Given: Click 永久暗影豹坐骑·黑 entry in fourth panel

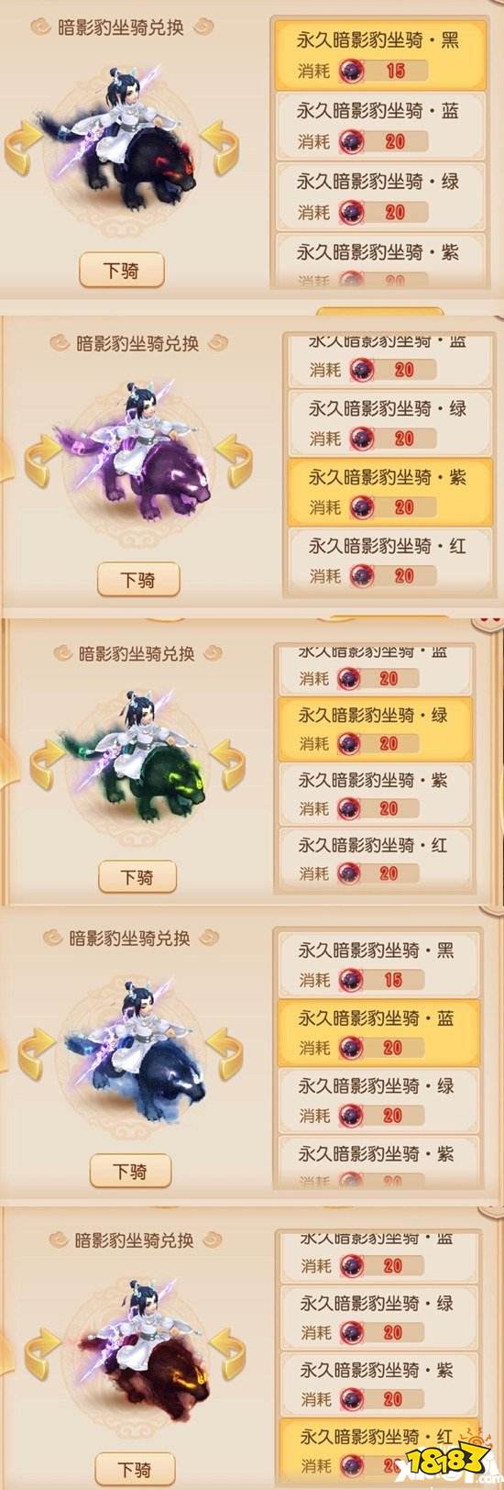Looking at the screenshot, I should [378, 963].
